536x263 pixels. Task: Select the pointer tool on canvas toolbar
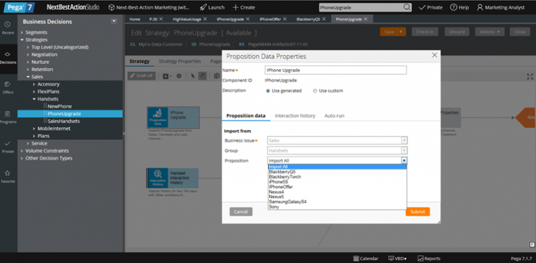193,76
